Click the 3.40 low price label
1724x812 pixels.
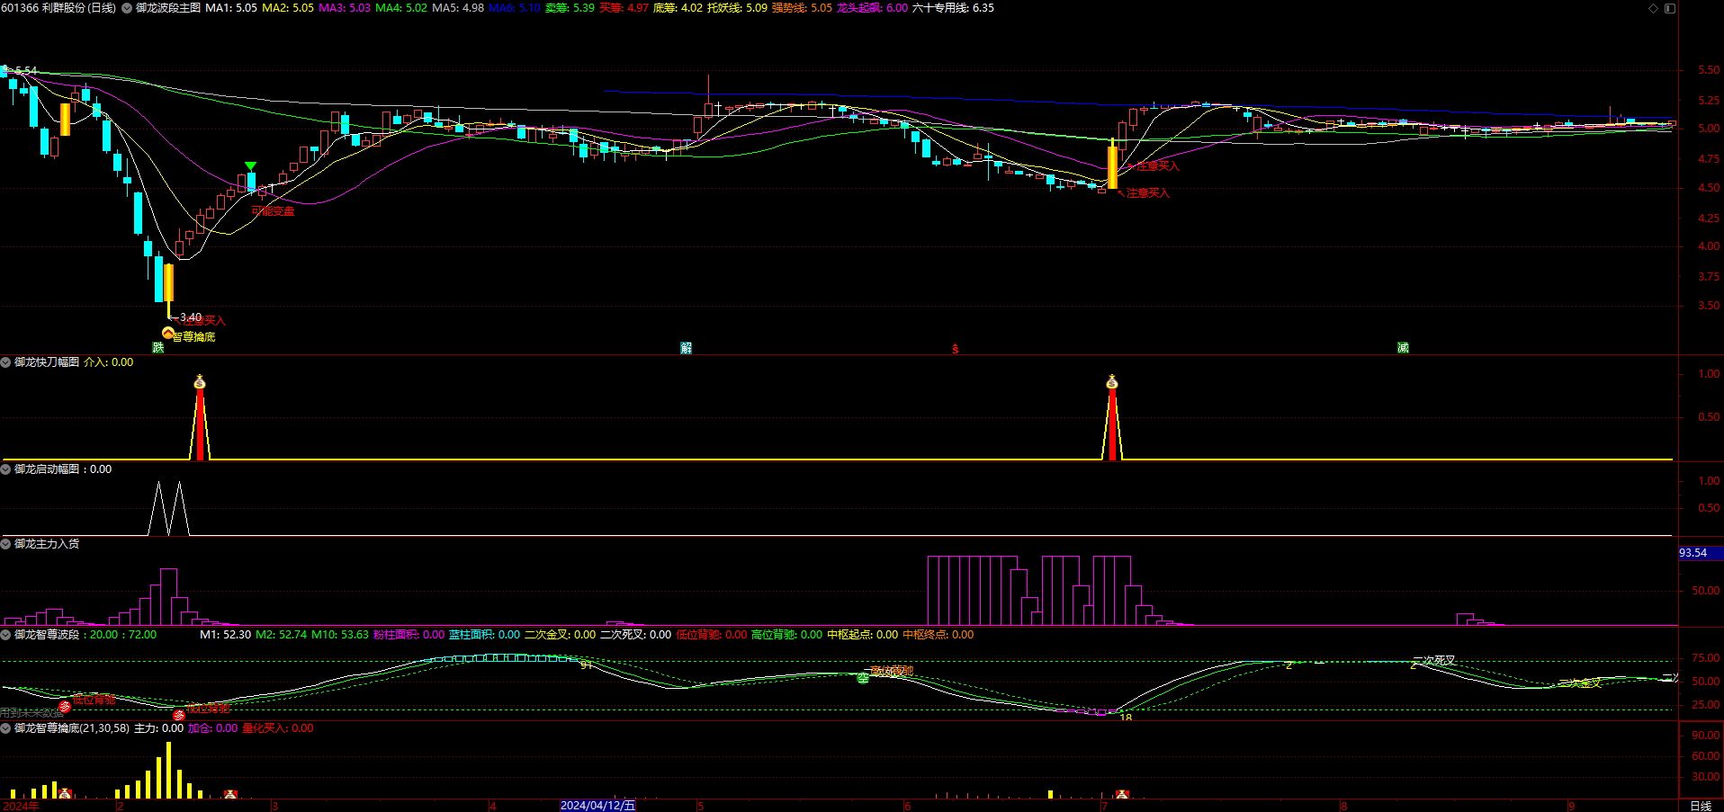pos(191,317)
